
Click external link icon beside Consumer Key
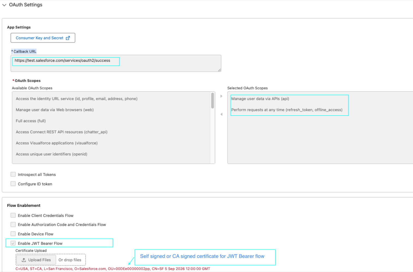(68, 38)
